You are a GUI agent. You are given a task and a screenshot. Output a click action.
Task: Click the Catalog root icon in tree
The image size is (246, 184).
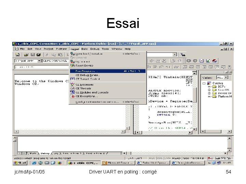[209, 83]
